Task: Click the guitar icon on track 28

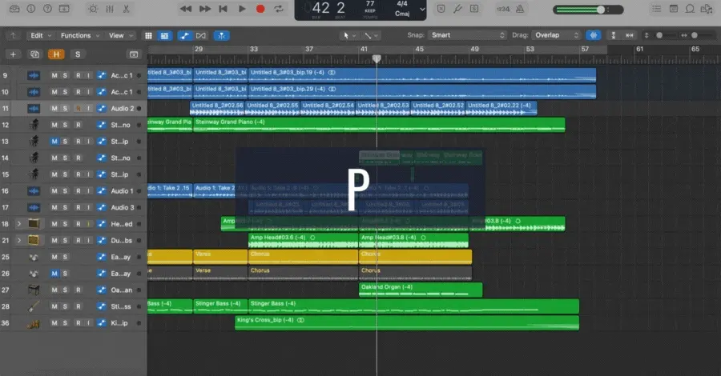Action: click(x=34, y=306)
